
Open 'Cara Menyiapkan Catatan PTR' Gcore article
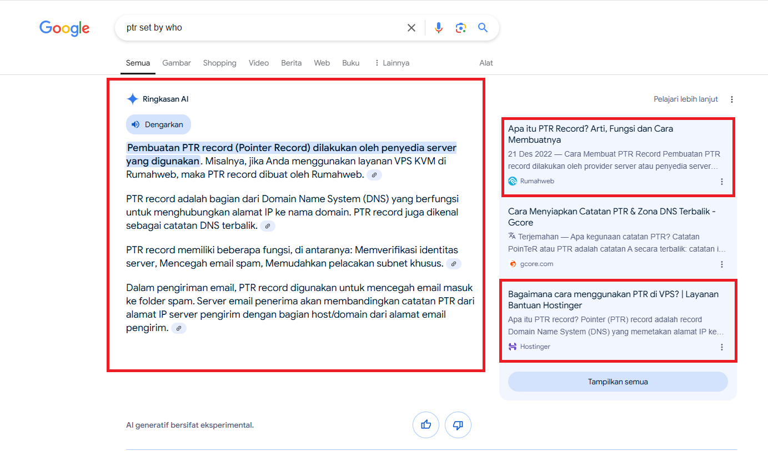612,217
